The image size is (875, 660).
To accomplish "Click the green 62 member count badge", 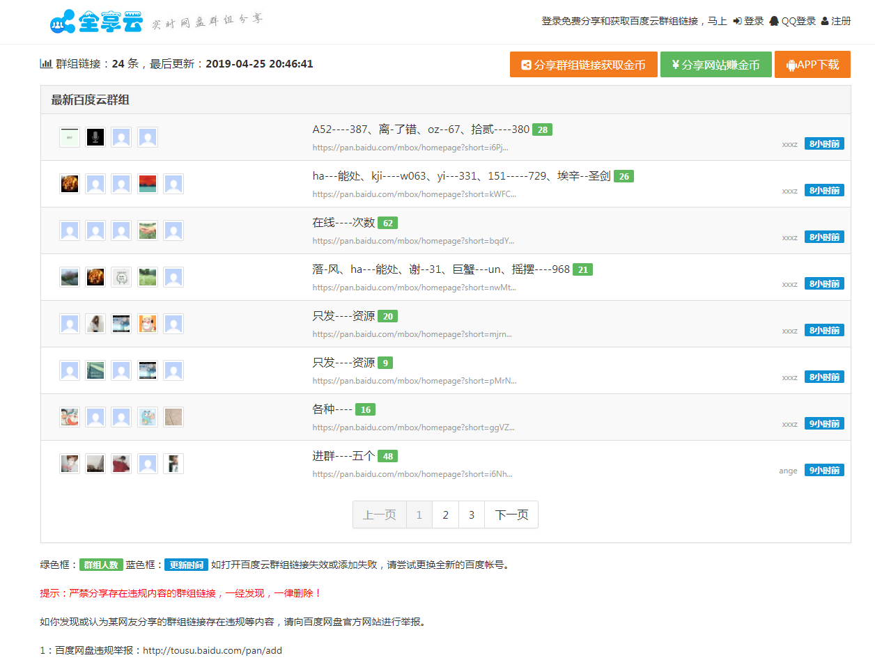I will [387, 223].
